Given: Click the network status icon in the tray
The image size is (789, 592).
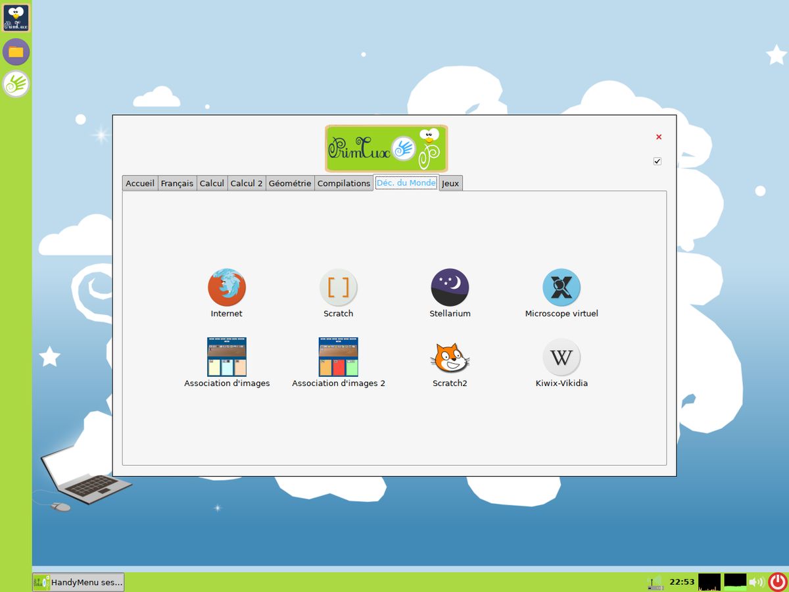Looking at the screenshot, I should coord(655,581).
